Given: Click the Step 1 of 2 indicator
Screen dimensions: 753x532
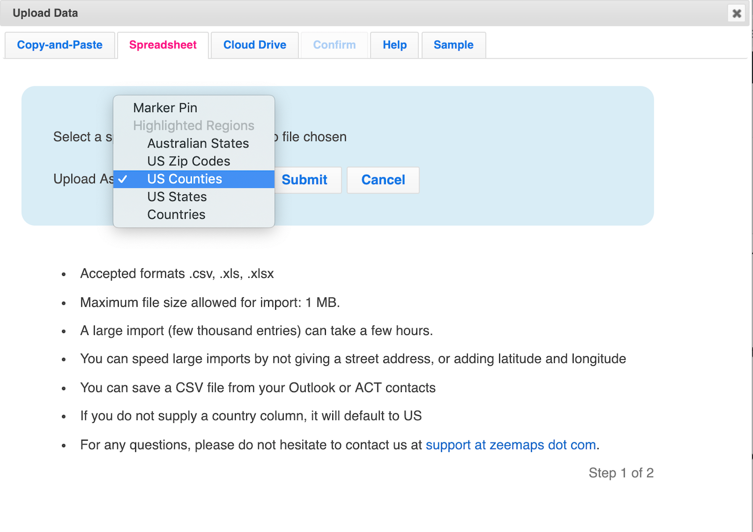Looking at the screenshot, I should coord(621,473).
